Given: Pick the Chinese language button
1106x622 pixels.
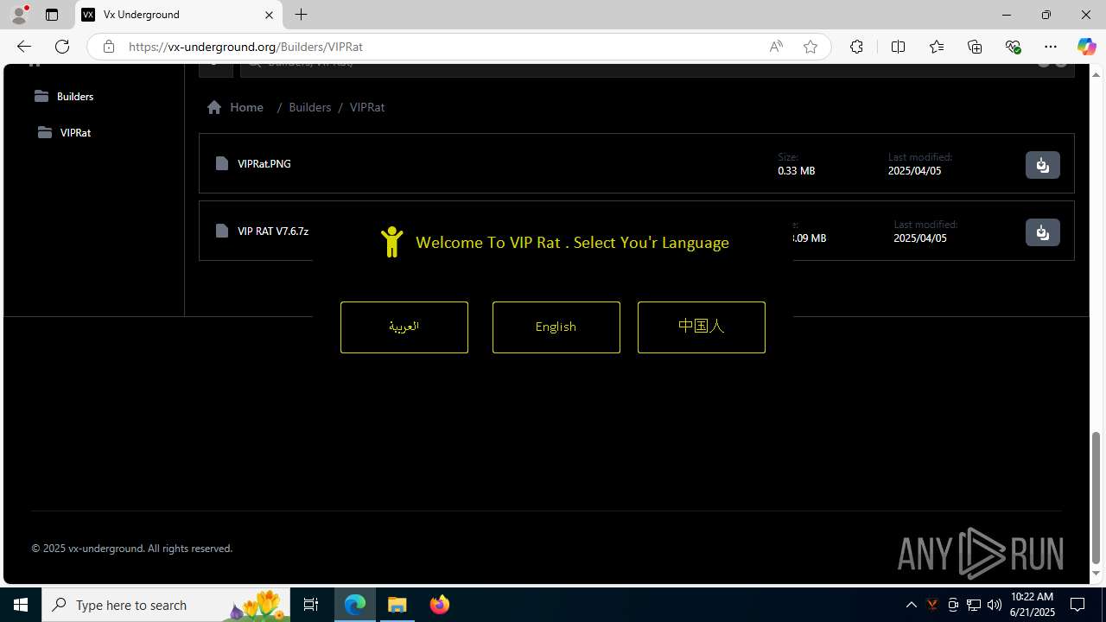Looking at the screenshot, I should (702, 327).
